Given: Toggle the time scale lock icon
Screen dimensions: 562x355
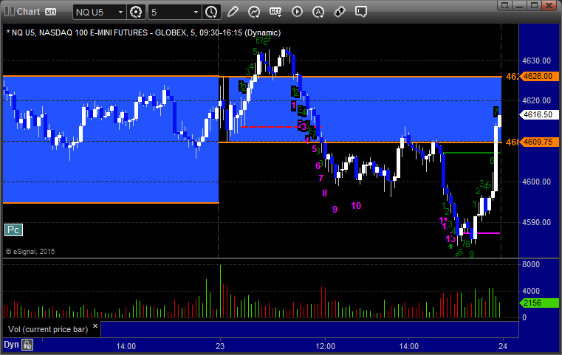Looking at the screenshot, I should coord(27,345).
